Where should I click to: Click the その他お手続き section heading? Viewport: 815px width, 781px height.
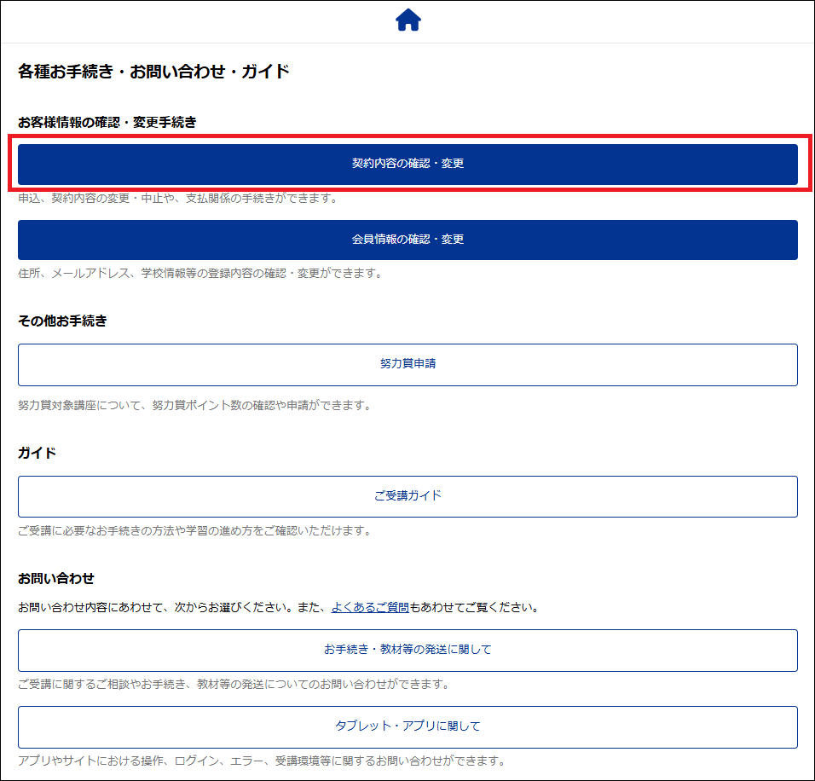coord(62,321)
